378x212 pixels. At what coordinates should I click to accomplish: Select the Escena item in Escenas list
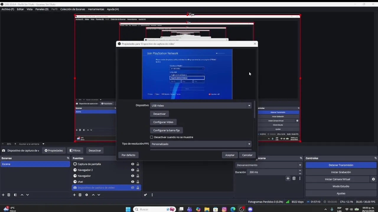pos(35,164)
